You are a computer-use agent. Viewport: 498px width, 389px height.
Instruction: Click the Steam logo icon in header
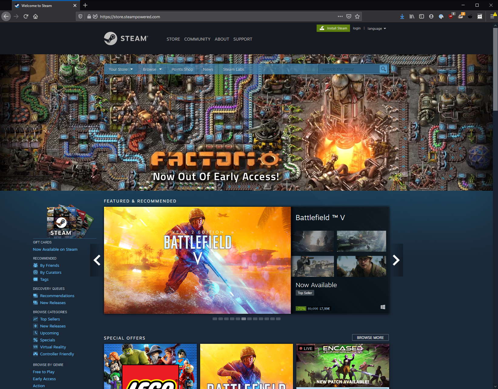[111, 39]
